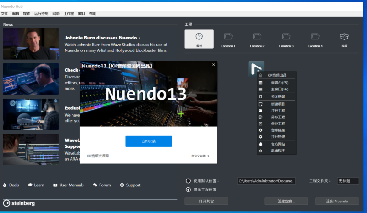
Task: Click the default project path field
Action: point(267,181)
